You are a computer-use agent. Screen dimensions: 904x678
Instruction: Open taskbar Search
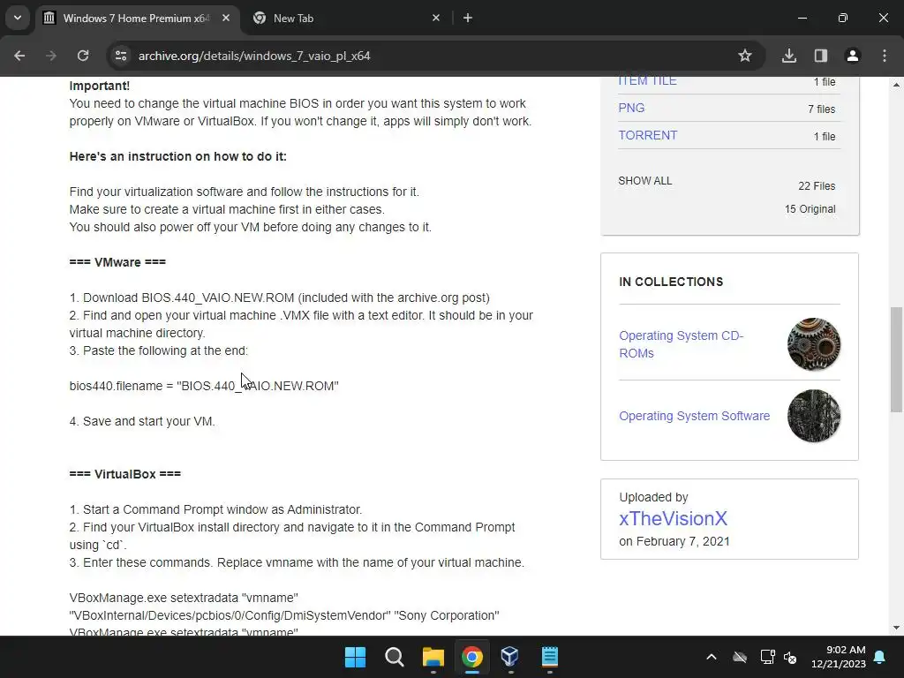coord(395,657)
